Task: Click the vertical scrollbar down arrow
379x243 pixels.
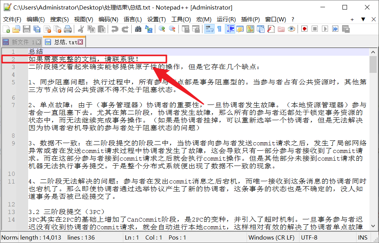Action: pyautogui.click(x=373, y=226)
